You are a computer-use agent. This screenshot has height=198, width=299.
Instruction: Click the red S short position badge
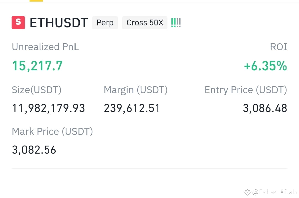(18, 23)
